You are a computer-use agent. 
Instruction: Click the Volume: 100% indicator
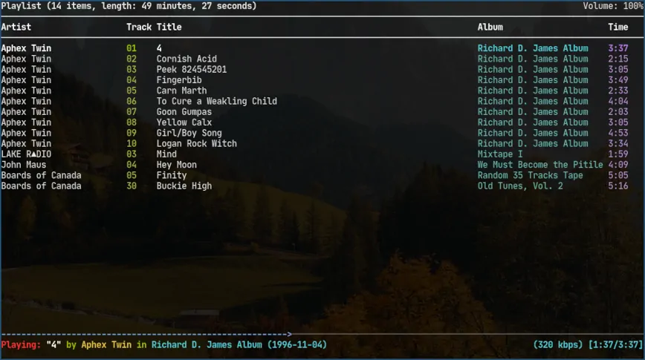pyautogui.click(x=613, y=6)
